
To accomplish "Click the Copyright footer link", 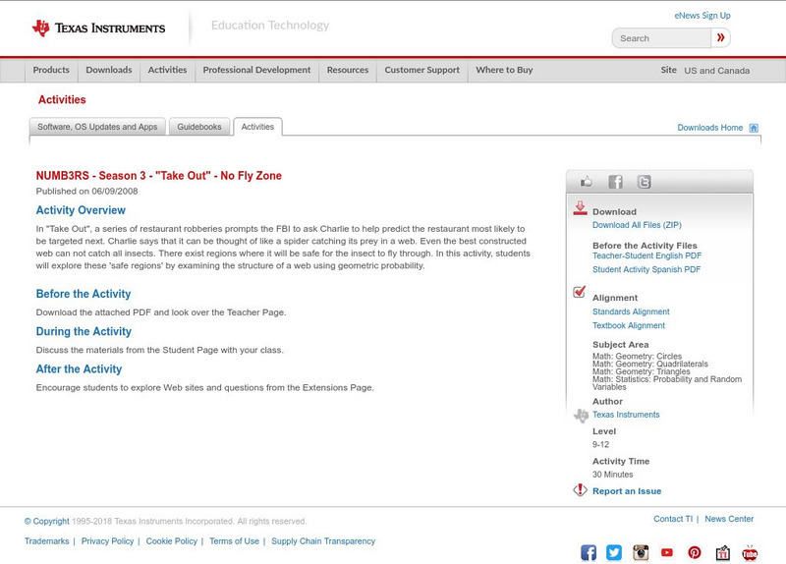I will coord(46,522).
